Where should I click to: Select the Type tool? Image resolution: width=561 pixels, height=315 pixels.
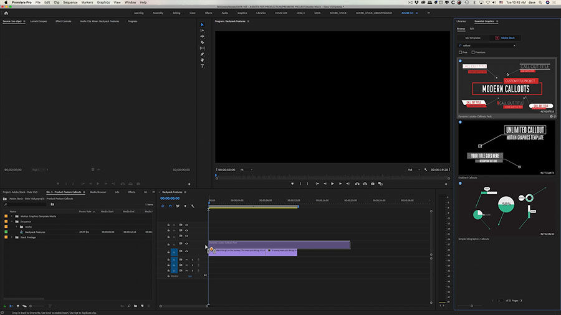pyautogui.click(x=202, y=66)
